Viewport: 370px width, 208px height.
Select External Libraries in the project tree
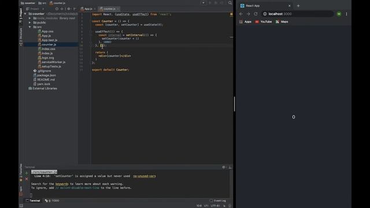point(43,88)
